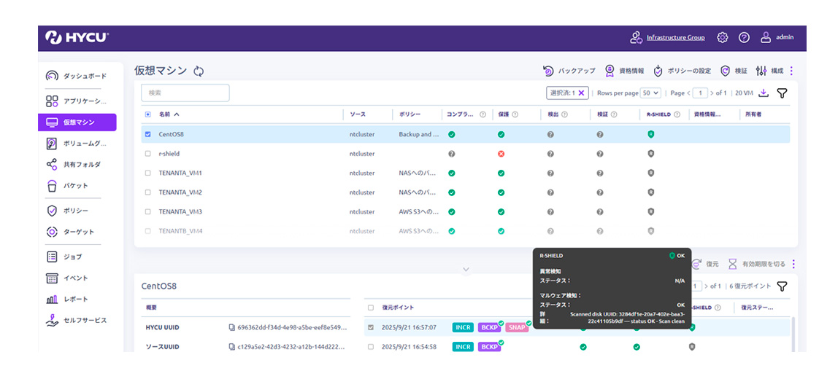Image resolution: width=838 pixels, height=379 pixels.
Task: Open the help question mark icon
Action: (x=744, y=37)
